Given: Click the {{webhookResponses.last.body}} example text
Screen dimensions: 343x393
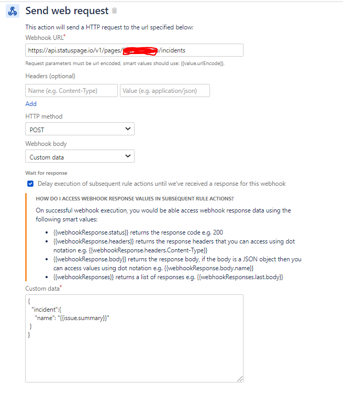Looking at the screenshot, I should pyautogui.click(x=240, y=277).
